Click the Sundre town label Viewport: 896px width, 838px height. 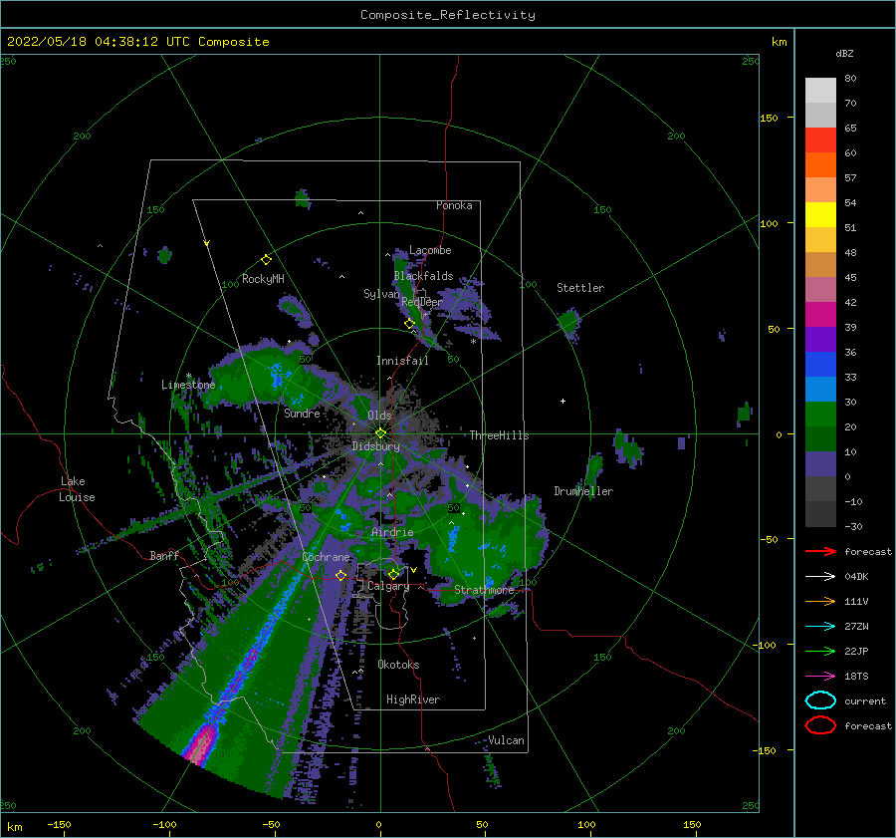[302, 413]
